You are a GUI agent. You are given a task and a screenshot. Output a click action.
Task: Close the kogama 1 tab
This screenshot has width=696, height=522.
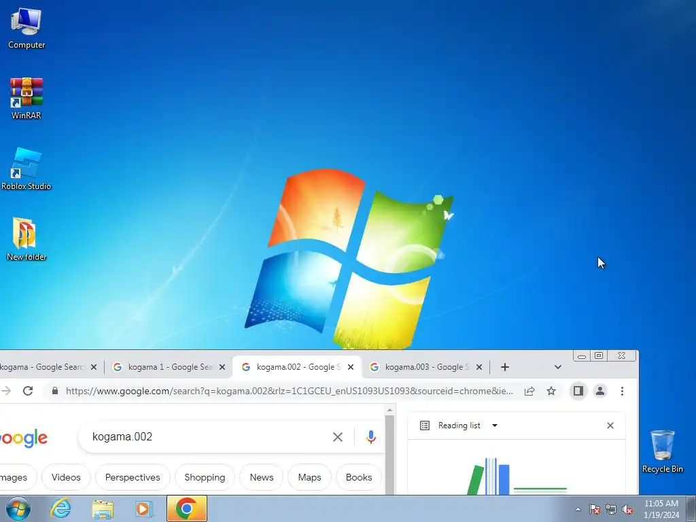point(222,367)
